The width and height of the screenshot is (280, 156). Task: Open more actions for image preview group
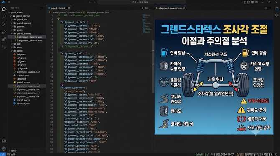pyautogui.click(x=270, y=8)
